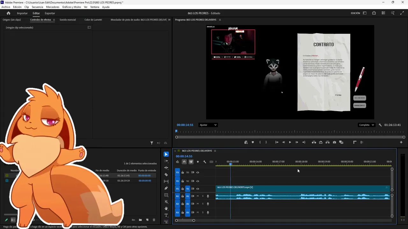Open timeline sequence panel menu
Image resolution: width=408 pixels, height=229 pixels.
215,151
